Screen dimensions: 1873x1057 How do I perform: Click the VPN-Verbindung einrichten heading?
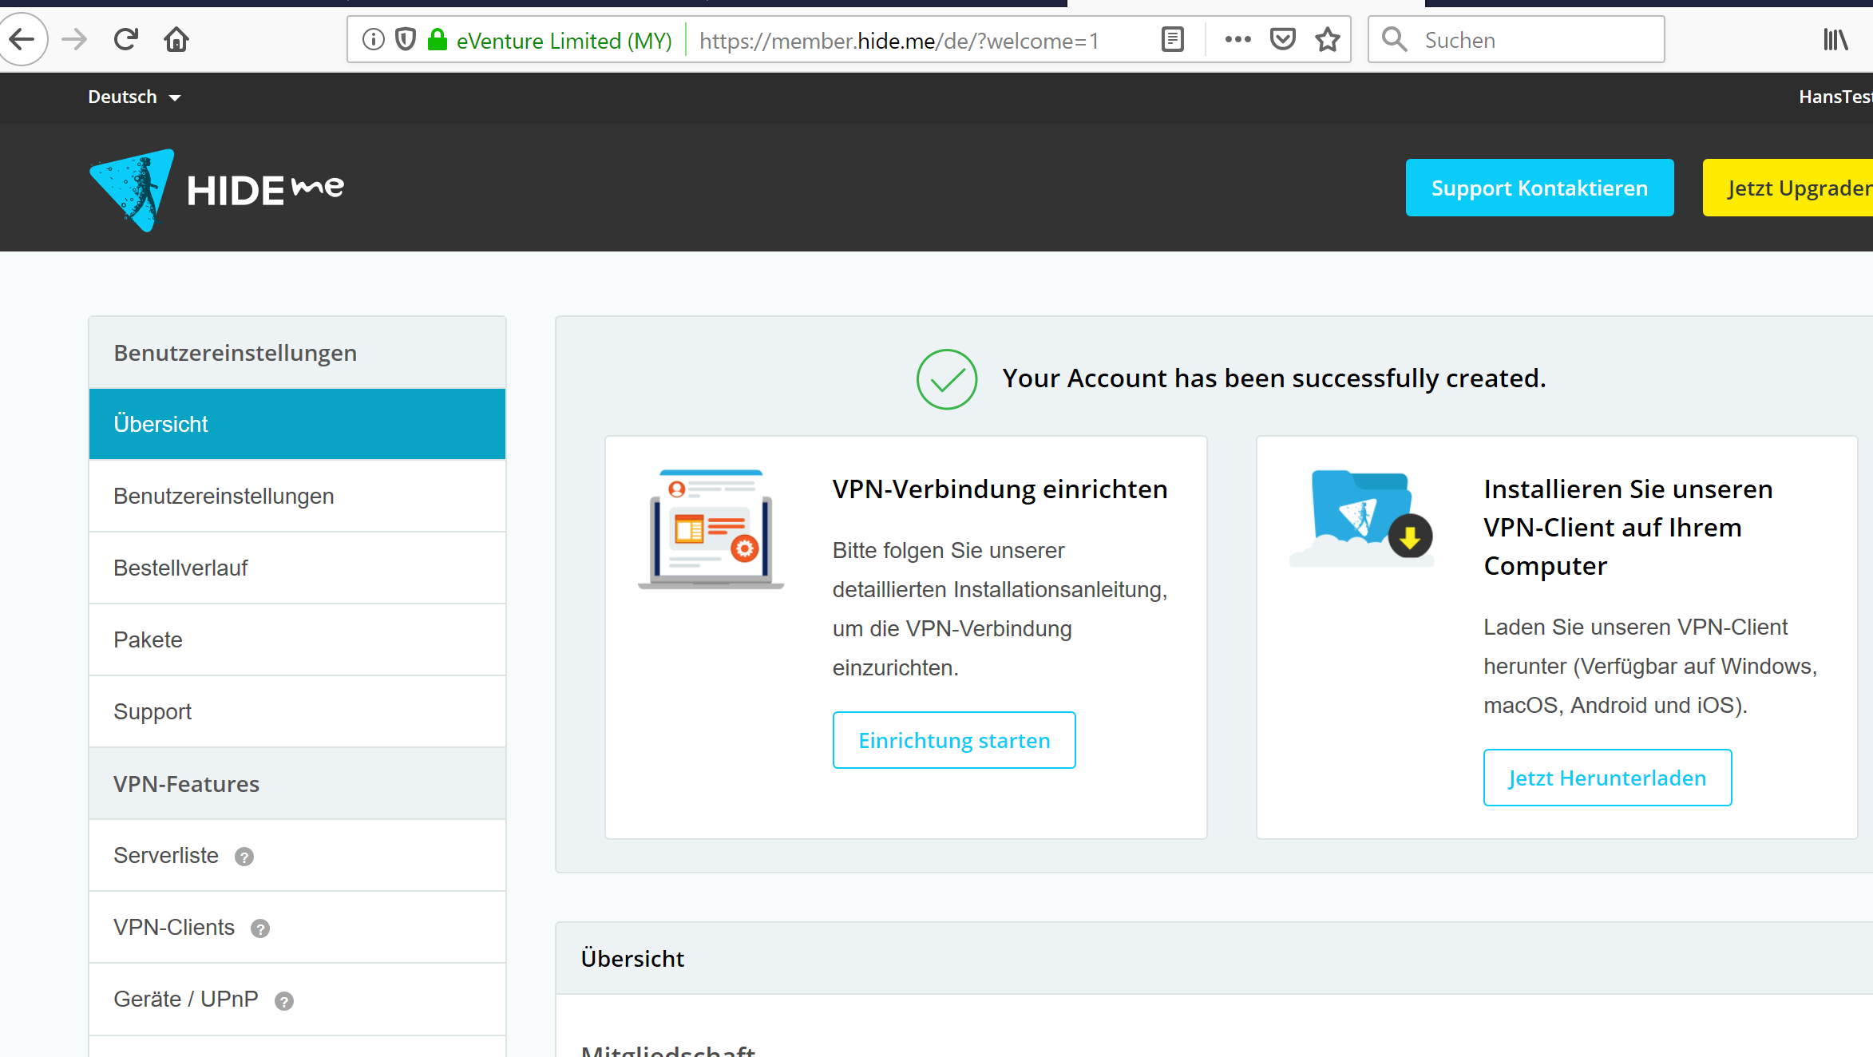pos(1000,489)
